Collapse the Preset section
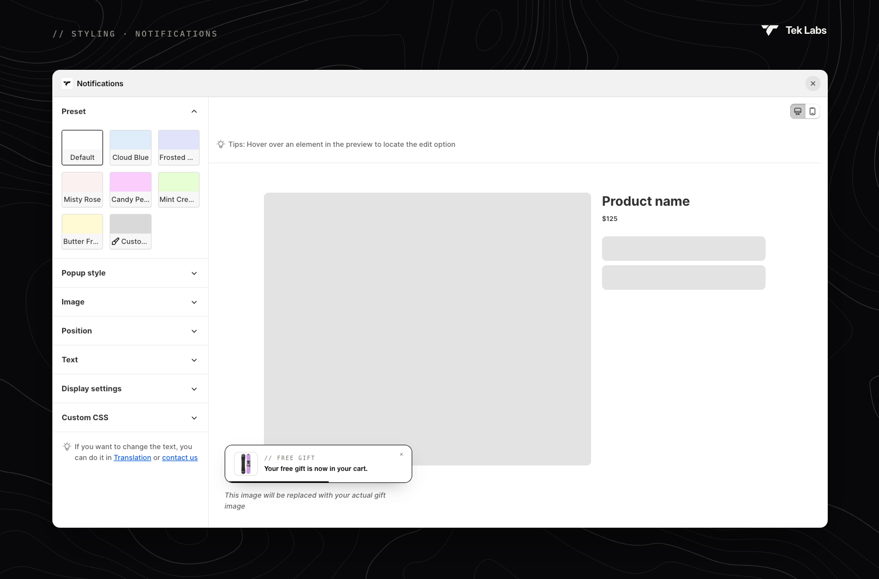 tap(130, 111)
